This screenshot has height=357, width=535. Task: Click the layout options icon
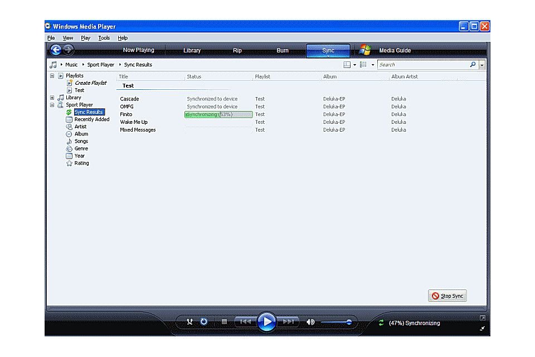tap(347, 65)
